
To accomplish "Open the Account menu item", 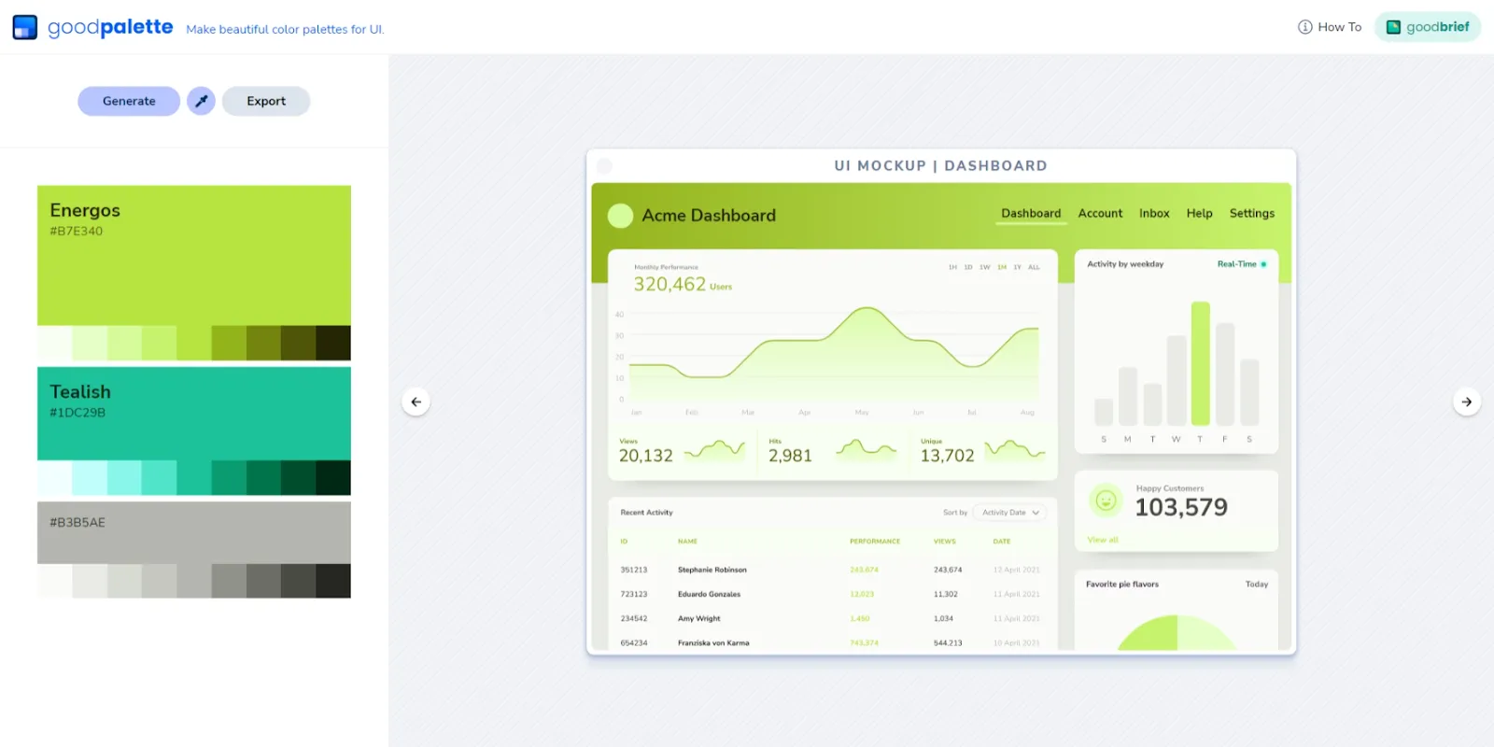I will tap(1100, 214).
